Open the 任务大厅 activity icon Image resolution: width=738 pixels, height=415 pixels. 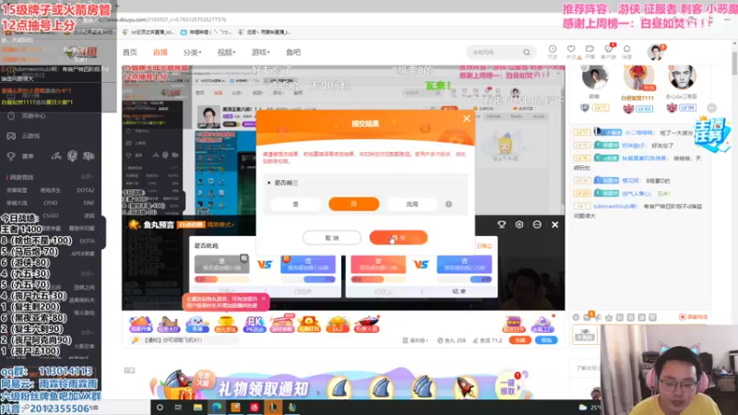[169, 325]
